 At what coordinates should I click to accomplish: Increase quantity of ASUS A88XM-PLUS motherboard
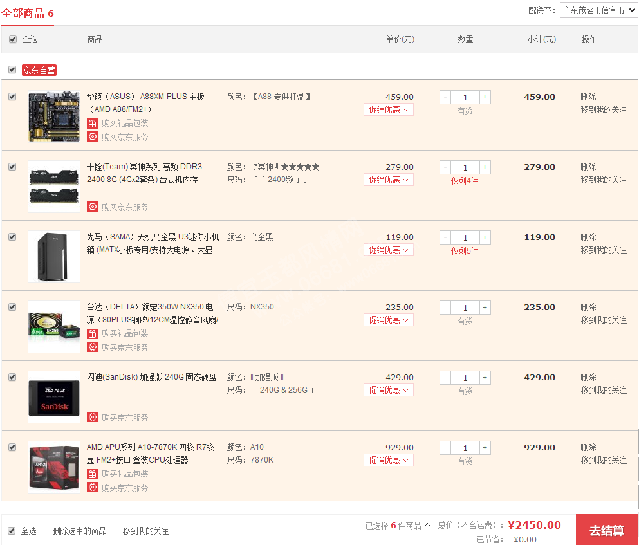485,97
